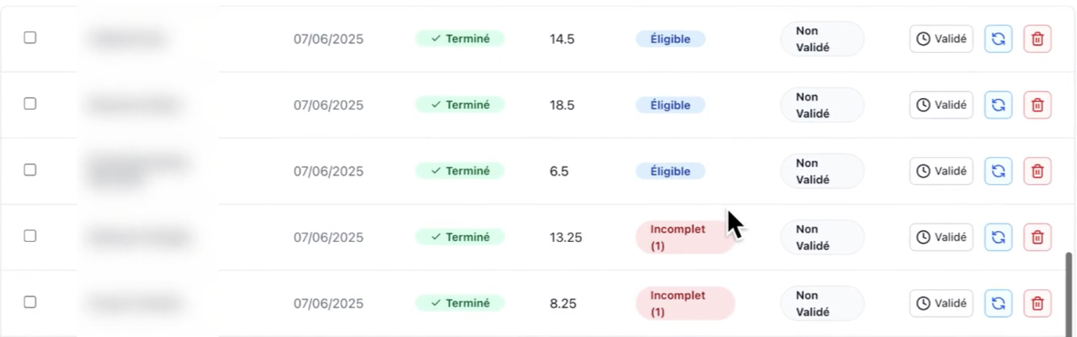Click the refresh icon for score 14.5 row
The height and width of the screenshot is (337, 1077).
(998, 39)
